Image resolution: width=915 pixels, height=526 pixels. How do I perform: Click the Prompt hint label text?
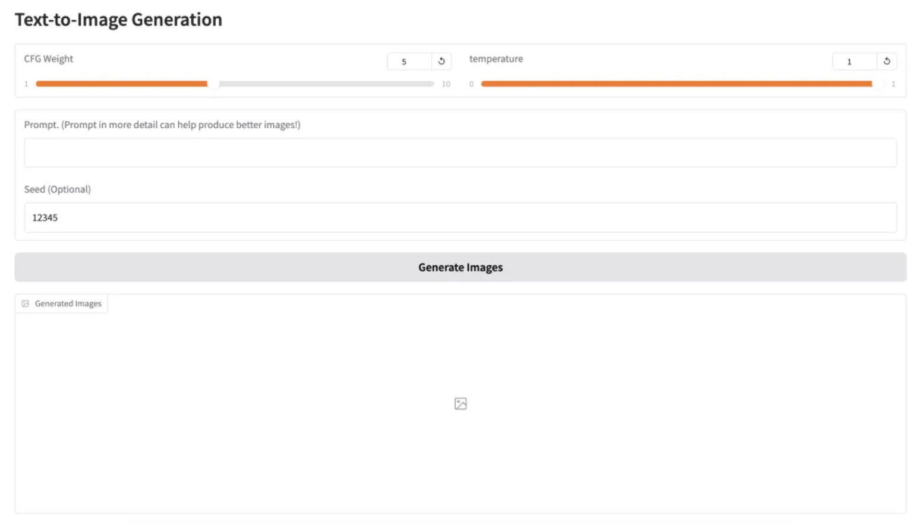[x=162, y=125]
